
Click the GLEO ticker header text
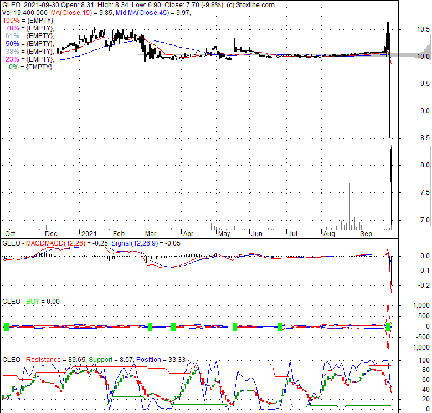pyautogui.click(x=11, y=5)
